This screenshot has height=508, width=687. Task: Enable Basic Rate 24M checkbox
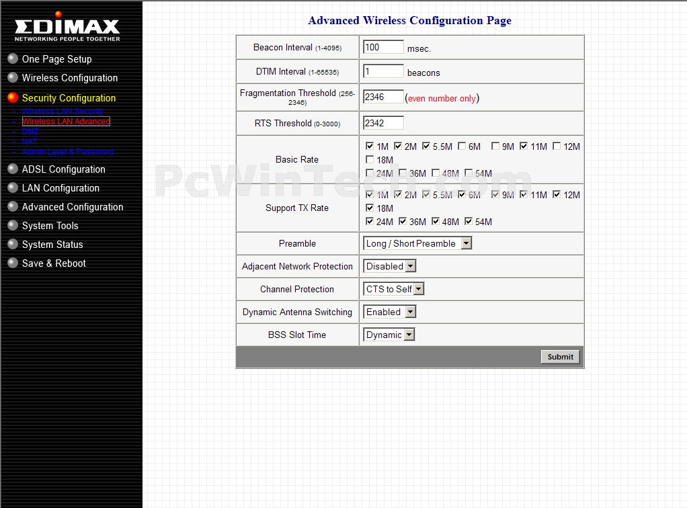pyautogui.click(x=370, y=173)
